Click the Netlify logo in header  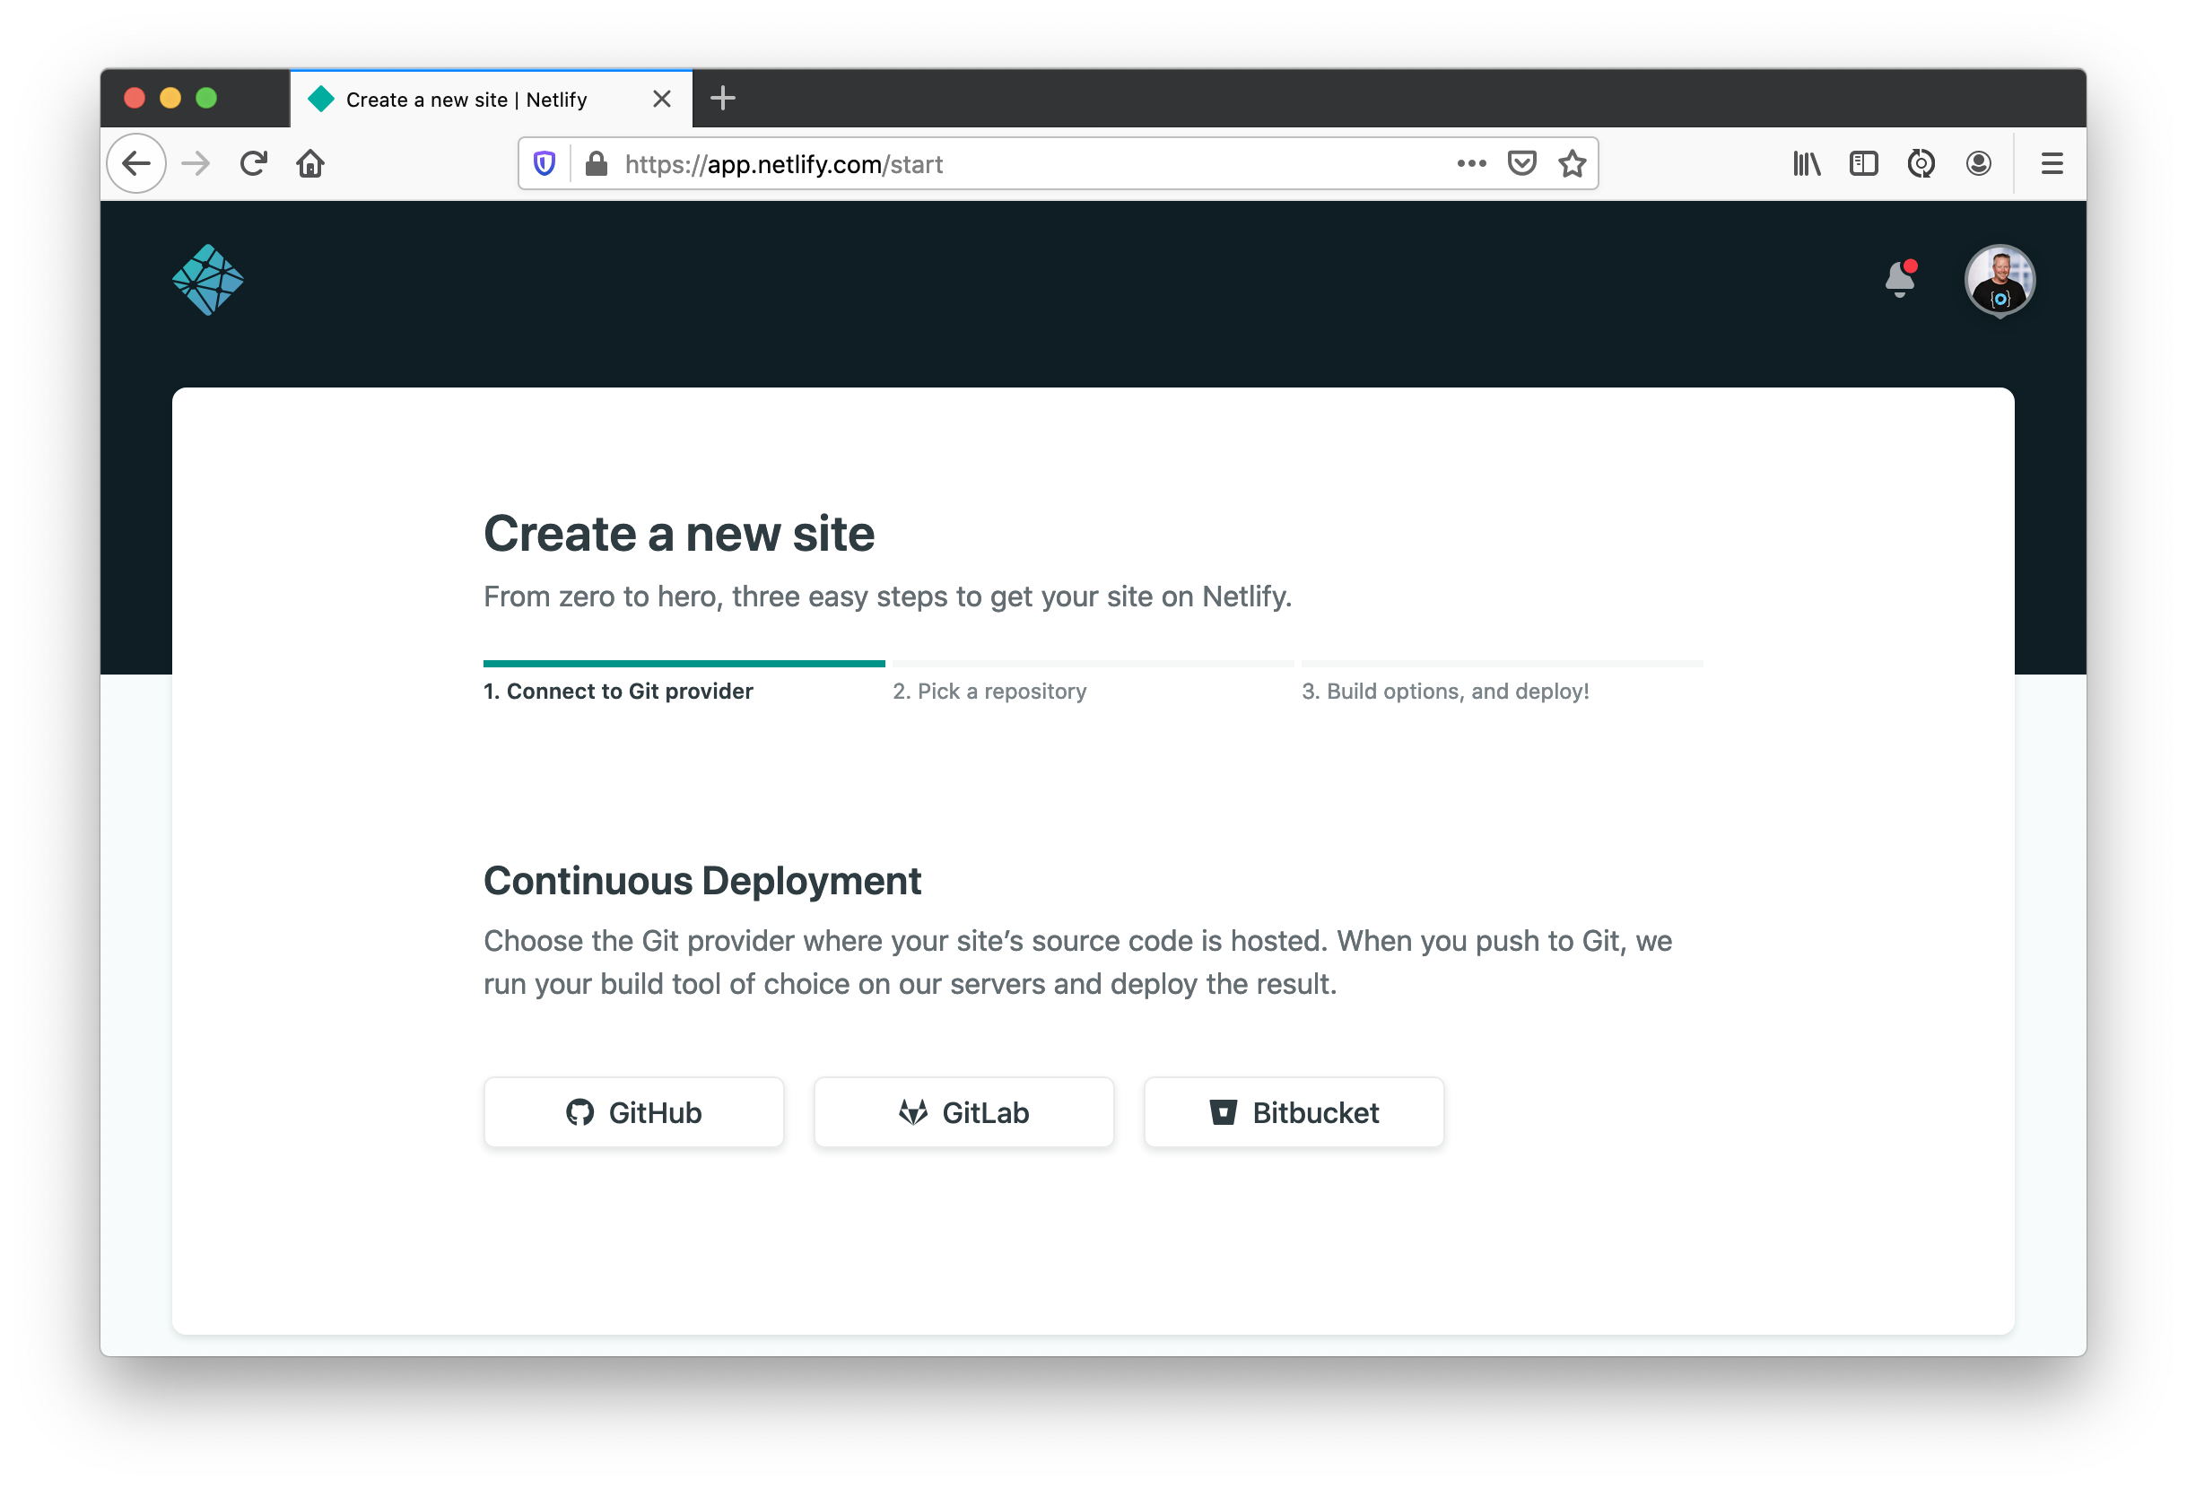point(208,280)
